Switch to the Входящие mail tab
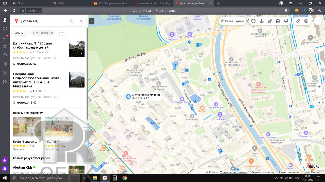325x182 pixels. 112,3
